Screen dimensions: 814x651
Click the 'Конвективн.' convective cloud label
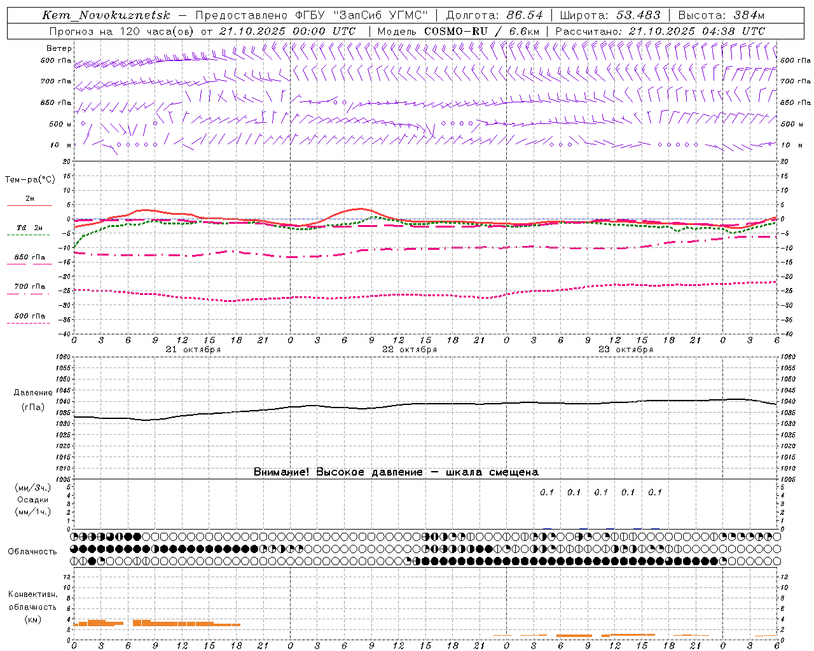click(x=32, y=594)
